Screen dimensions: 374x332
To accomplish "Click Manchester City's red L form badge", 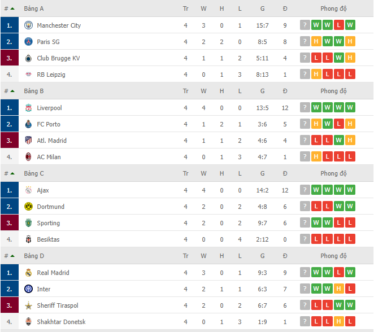I will point(339,25).
